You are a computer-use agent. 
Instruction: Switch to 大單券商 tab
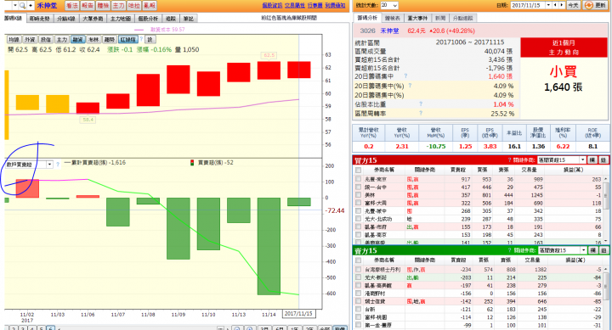pos(93,19)
